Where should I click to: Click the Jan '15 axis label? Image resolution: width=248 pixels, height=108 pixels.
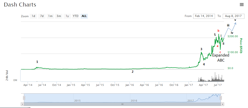coord(71,85)
